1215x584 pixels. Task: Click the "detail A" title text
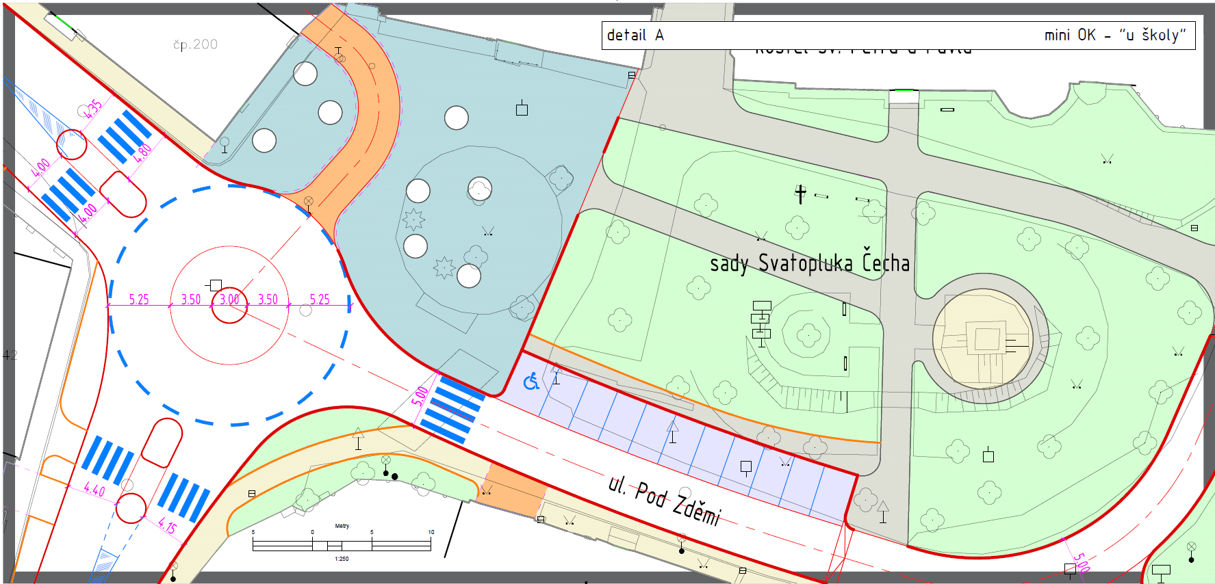tap(635, 36)
